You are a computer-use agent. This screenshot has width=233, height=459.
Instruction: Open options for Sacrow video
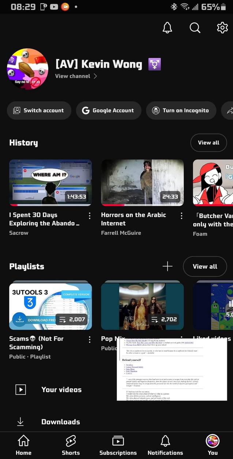coord(89,216)
